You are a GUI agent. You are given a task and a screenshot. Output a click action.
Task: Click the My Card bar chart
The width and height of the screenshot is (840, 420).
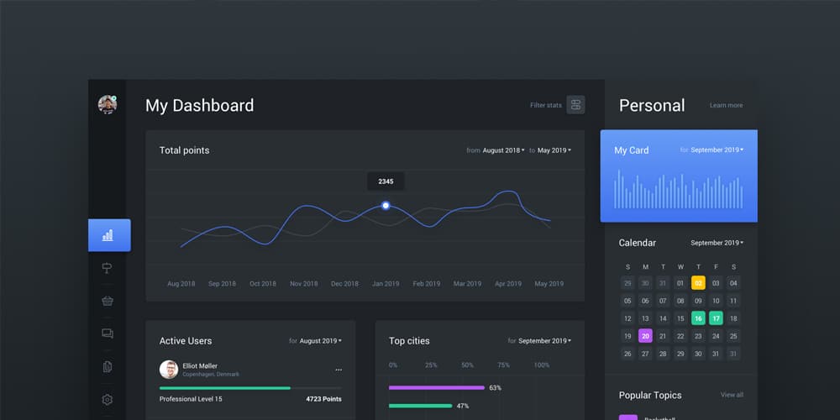tap(678, 189)
